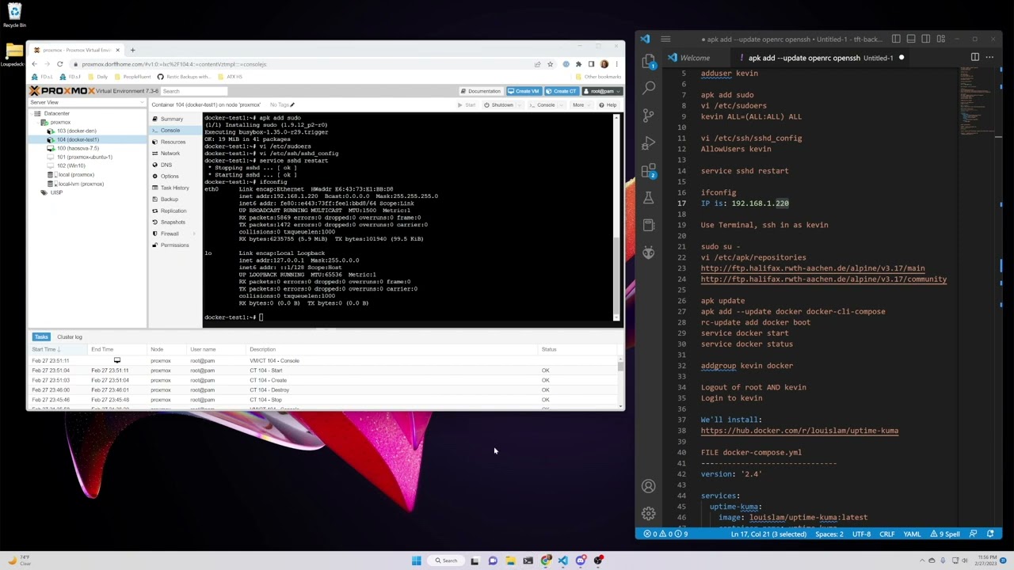Open the PlatformIO alien icon in VS Code
Image resolution: width=1014 pixels, height=570 pixels.
[x=649, y=253]
